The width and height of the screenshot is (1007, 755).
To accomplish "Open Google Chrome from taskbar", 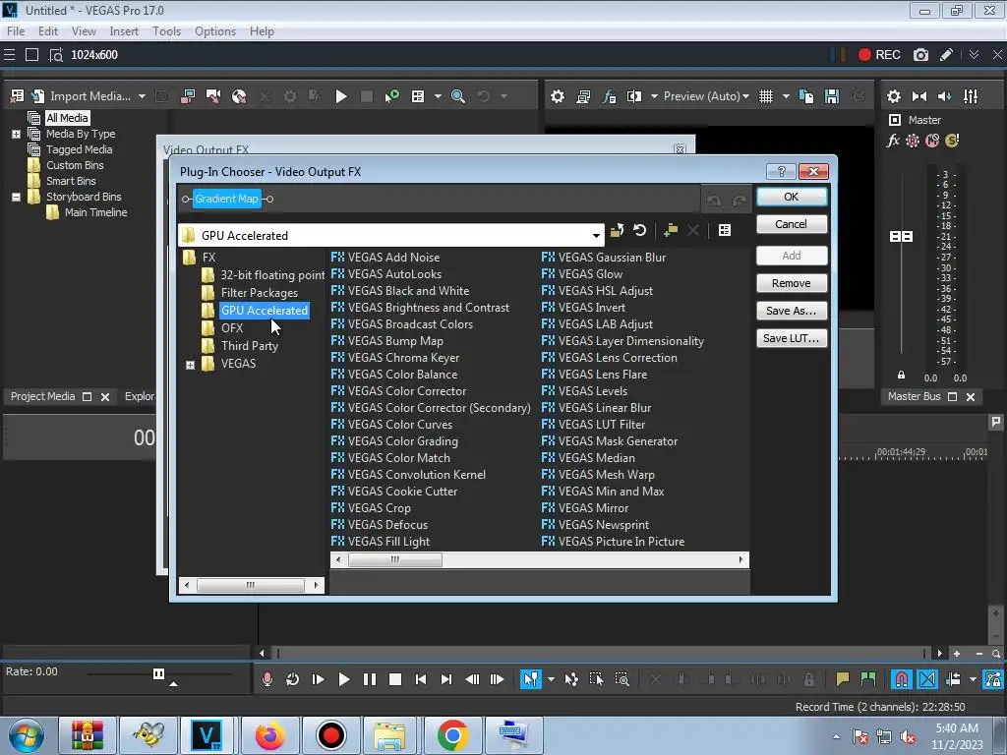I will click(452, 735).
